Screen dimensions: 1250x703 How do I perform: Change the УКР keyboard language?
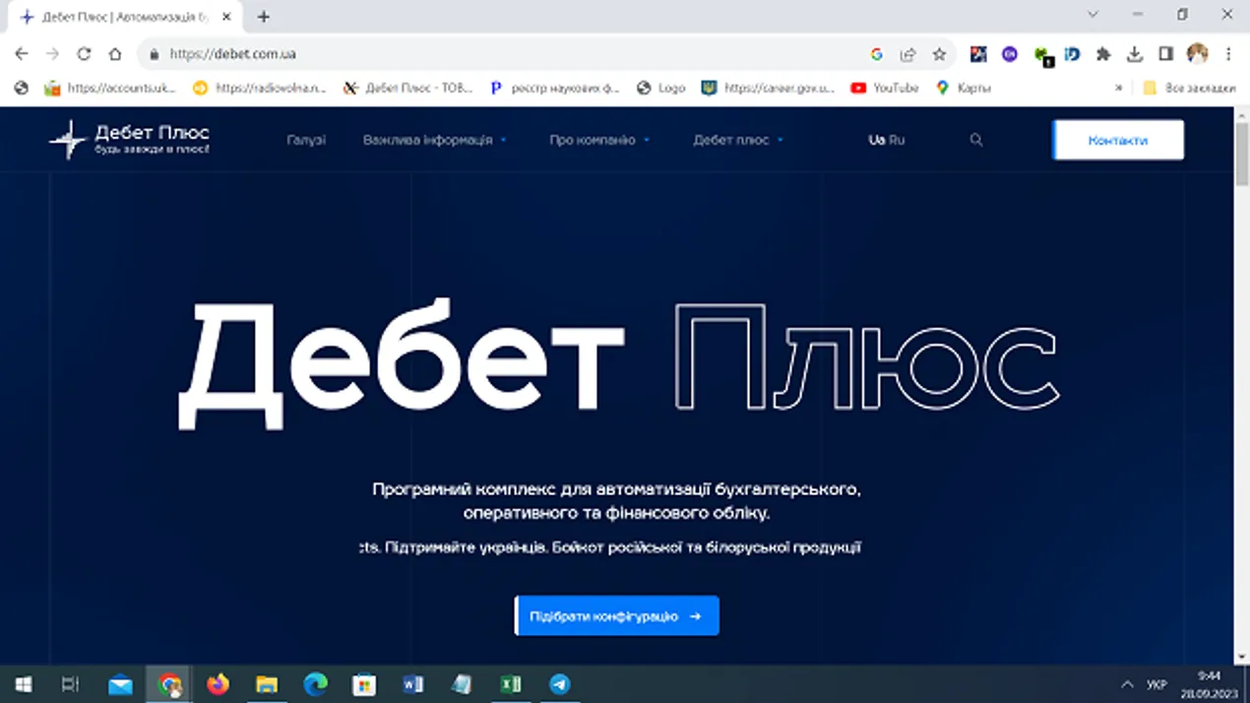pyautogui.click(x=1157, y=684)
